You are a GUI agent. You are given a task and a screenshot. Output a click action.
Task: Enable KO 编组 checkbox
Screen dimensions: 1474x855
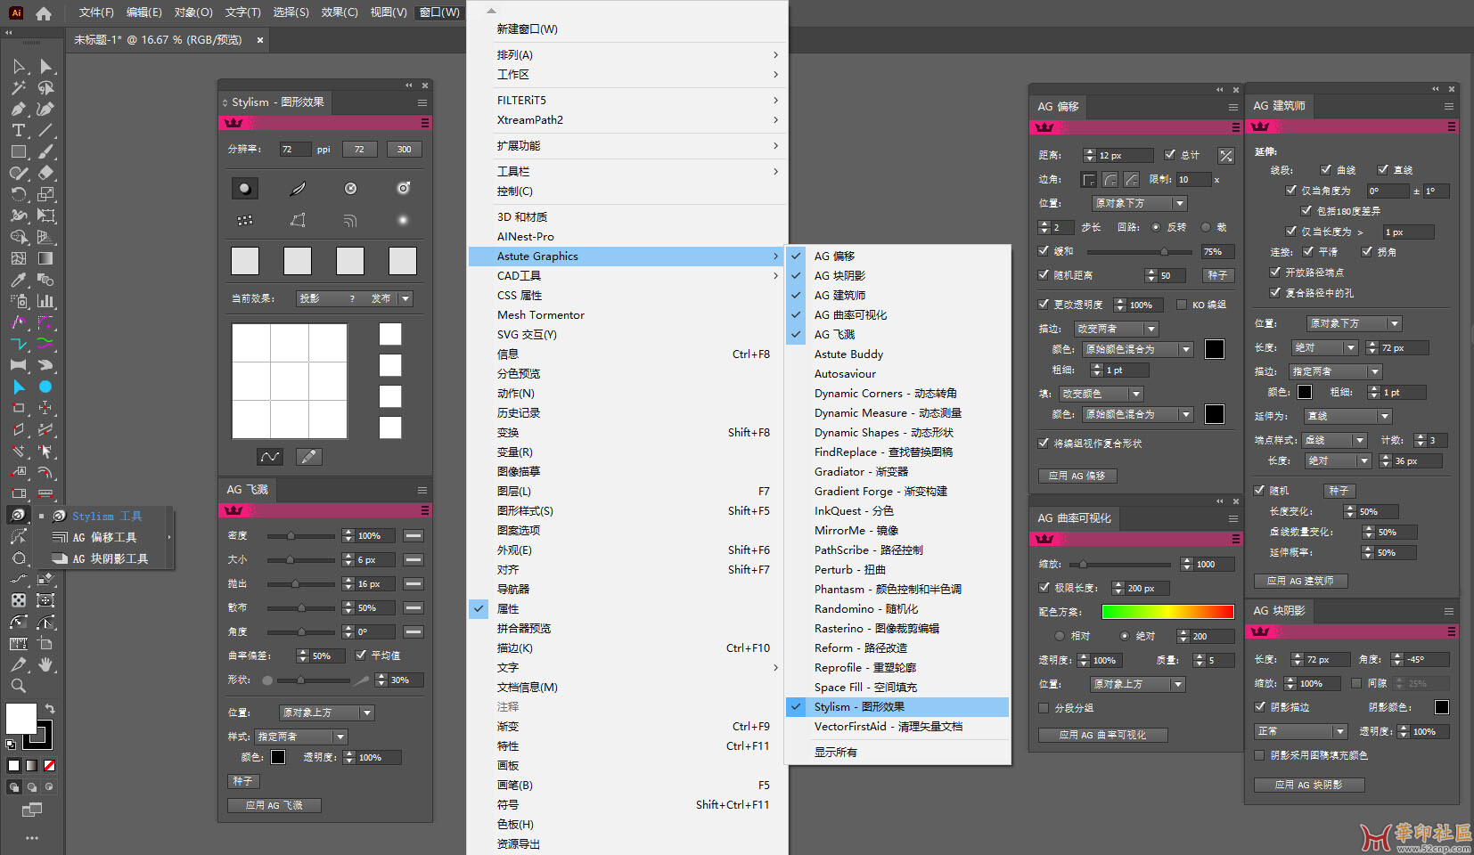point(1182,305)
